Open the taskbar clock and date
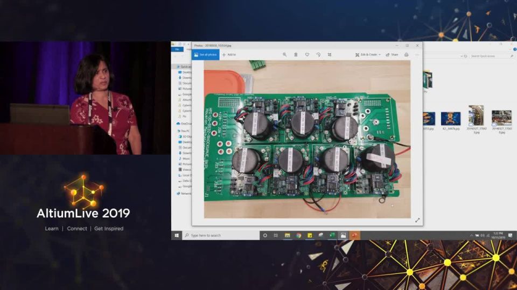Image resolution: width=517 pixels, height=290 pixels. pos(498,235)
